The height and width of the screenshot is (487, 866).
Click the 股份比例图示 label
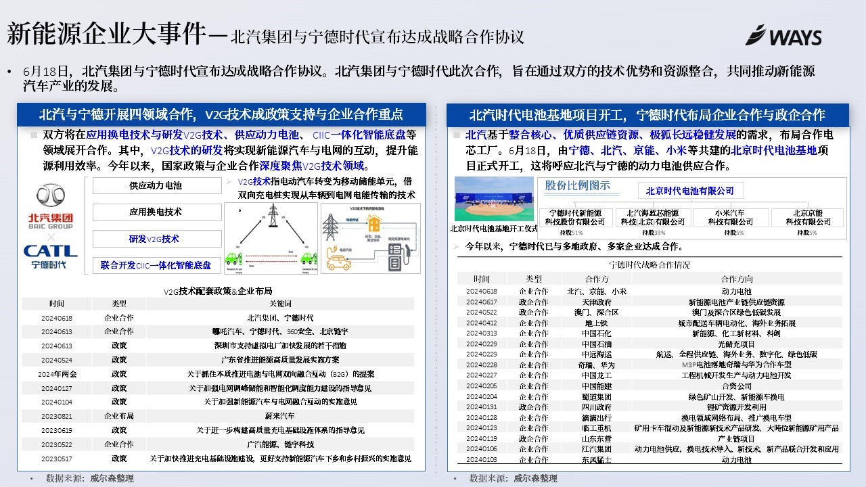click(578, 186)
